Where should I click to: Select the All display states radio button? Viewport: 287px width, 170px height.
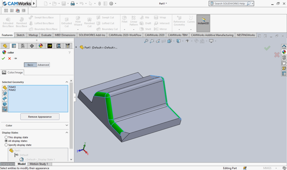coord(6,141)
